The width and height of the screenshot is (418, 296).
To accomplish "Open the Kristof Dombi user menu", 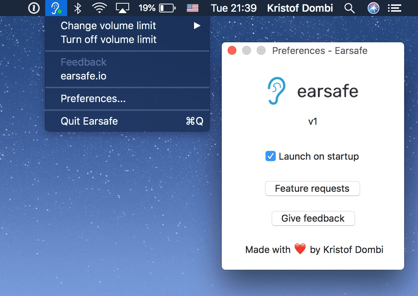I will (x=300, y=8).
